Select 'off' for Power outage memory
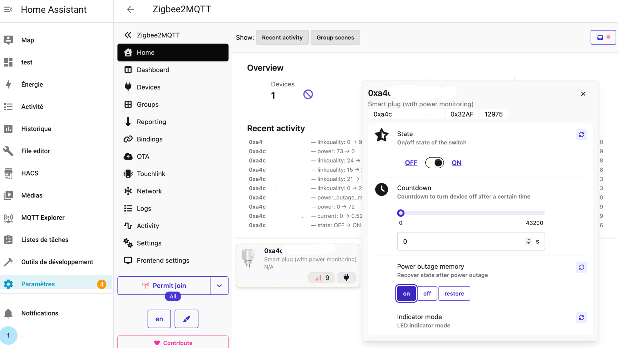This screenshot has width=618, height=348. [x=427, y=293]
